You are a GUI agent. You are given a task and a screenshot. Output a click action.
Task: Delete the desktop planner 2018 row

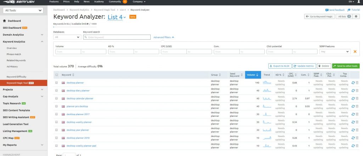[357, 138]
